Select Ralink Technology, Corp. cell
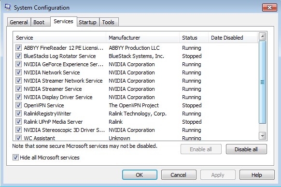This screenshot has height=187, width=281. [138, 114]
